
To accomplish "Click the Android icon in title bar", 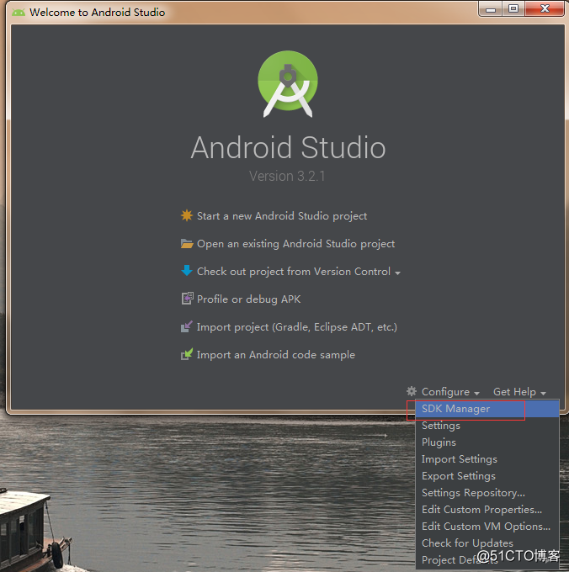I will [19, 13].
